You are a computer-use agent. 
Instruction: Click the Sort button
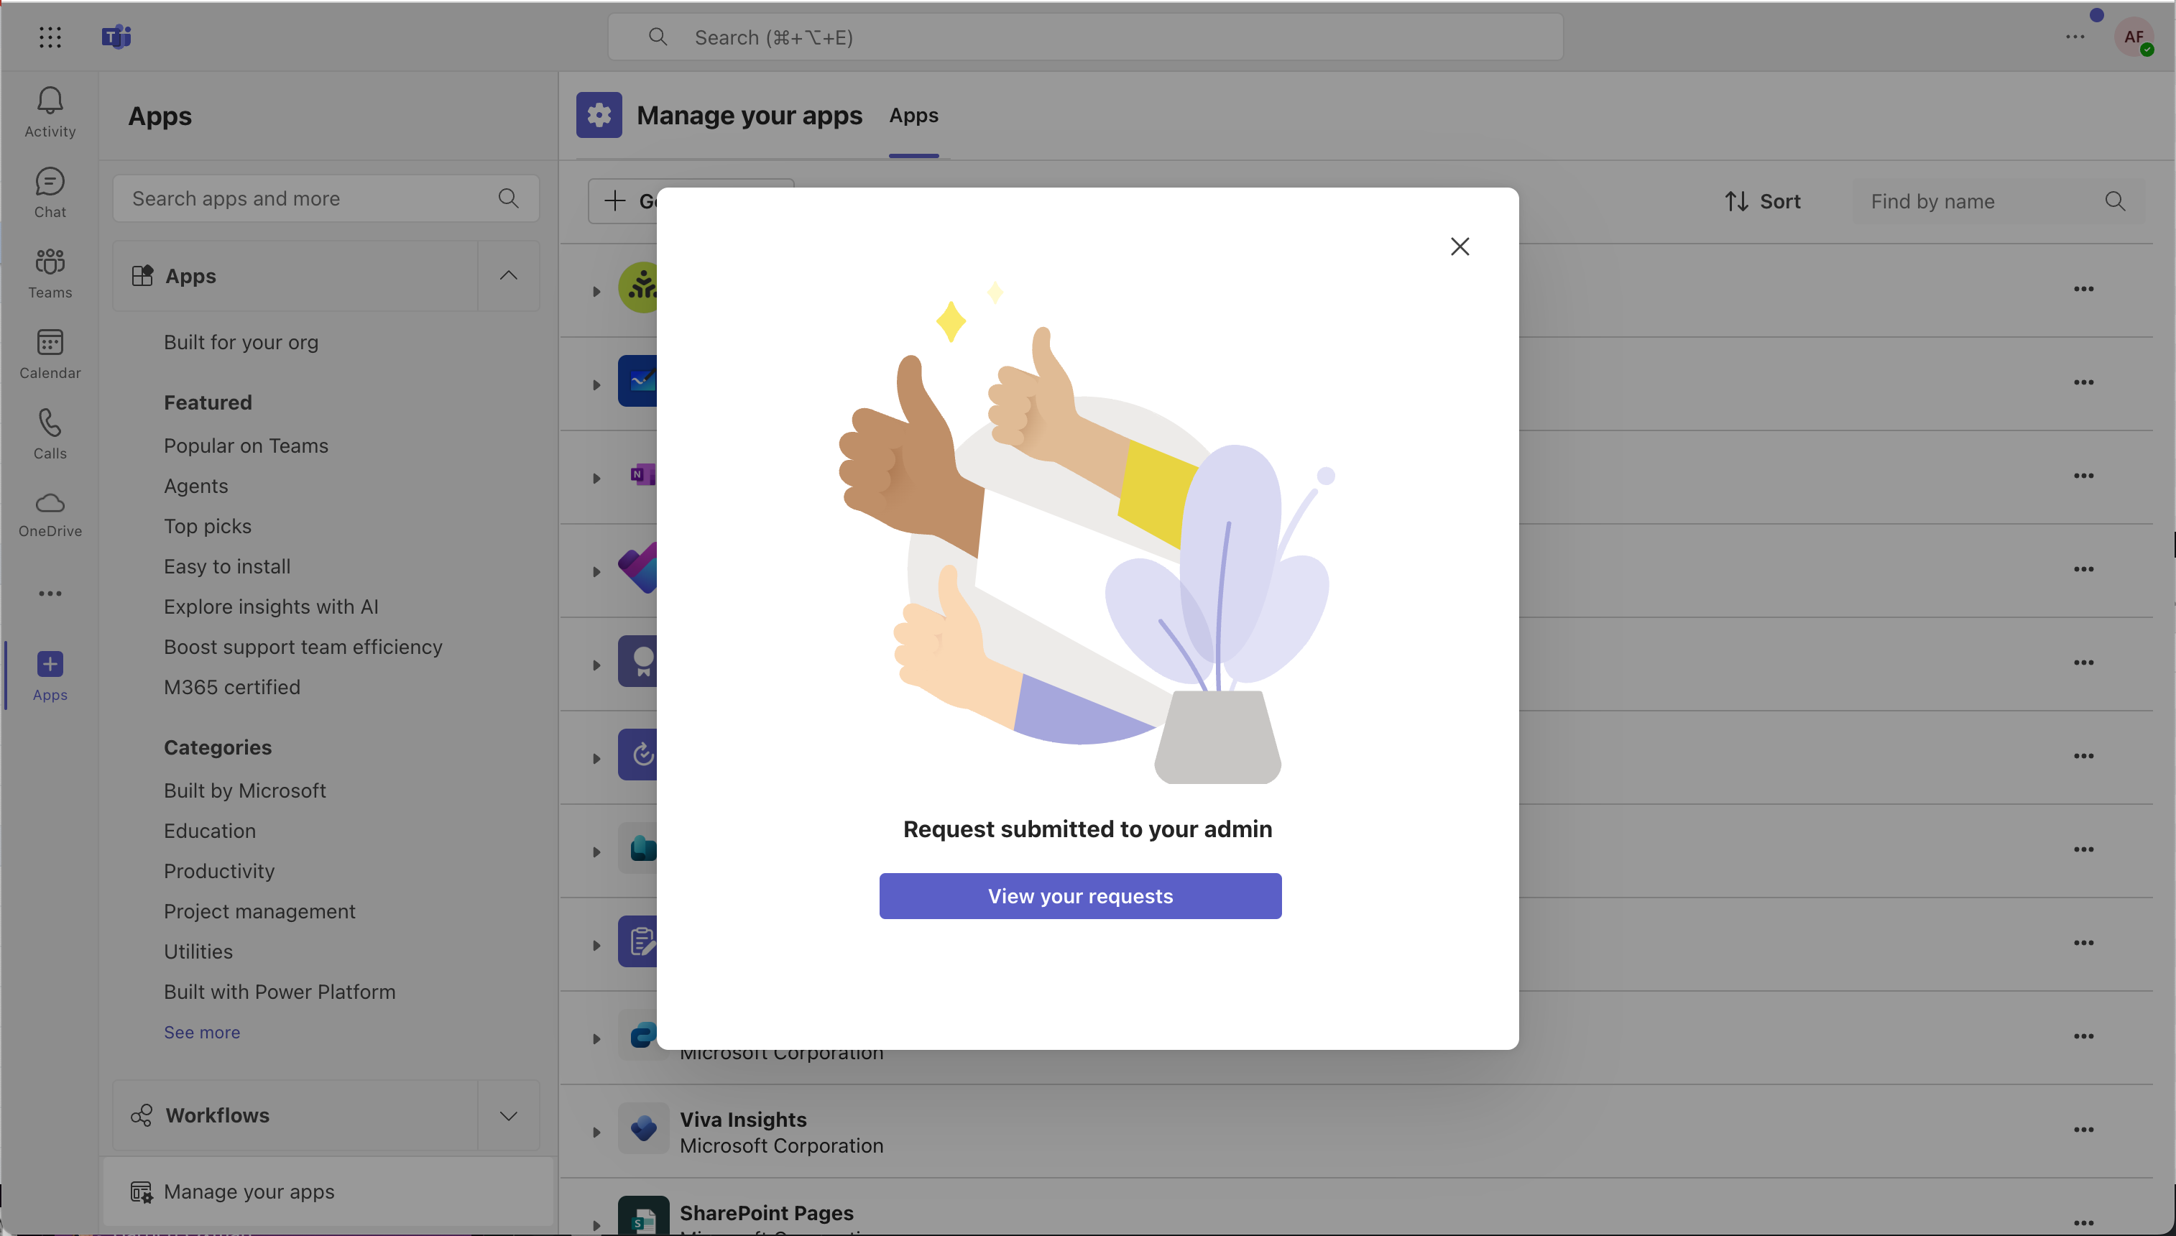pyautogui.click(x=1763, y=201)
